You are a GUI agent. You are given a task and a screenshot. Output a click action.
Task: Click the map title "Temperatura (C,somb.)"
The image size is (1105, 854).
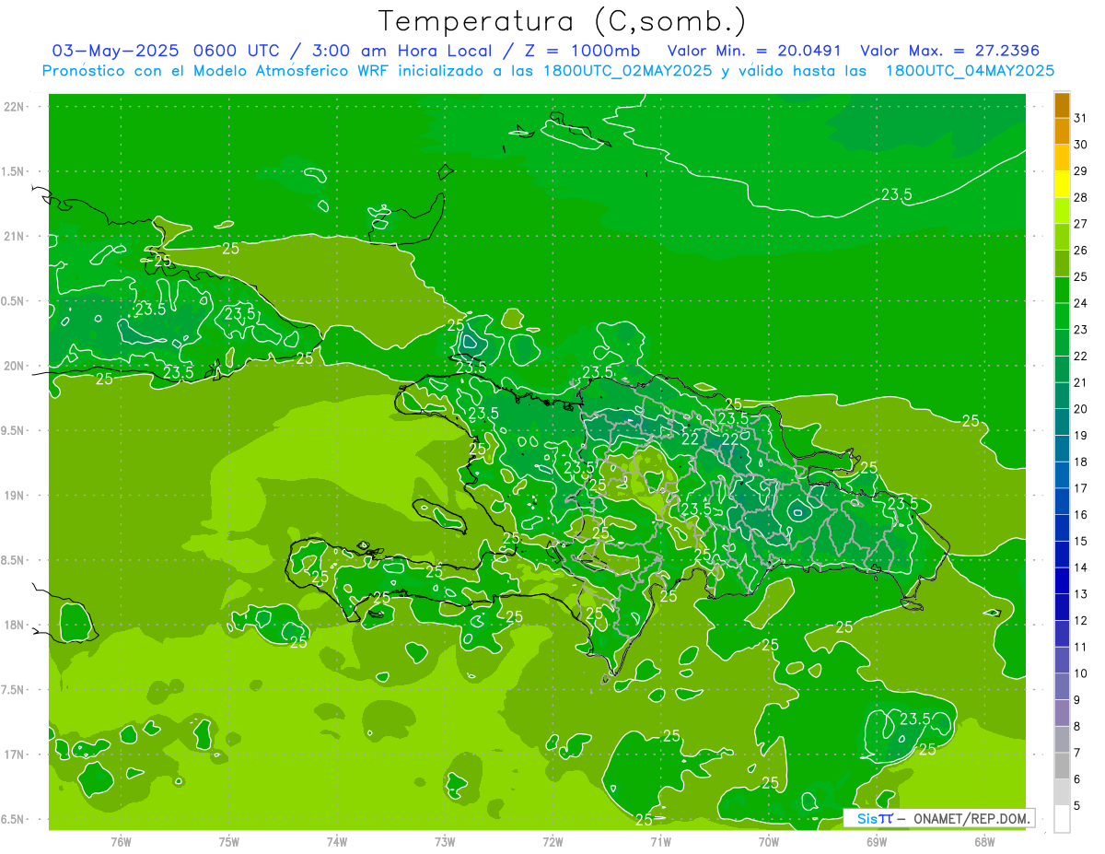(562, 21)
